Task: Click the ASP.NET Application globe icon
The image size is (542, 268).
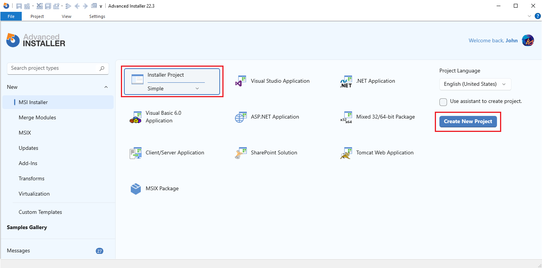Action: [241, 117]
